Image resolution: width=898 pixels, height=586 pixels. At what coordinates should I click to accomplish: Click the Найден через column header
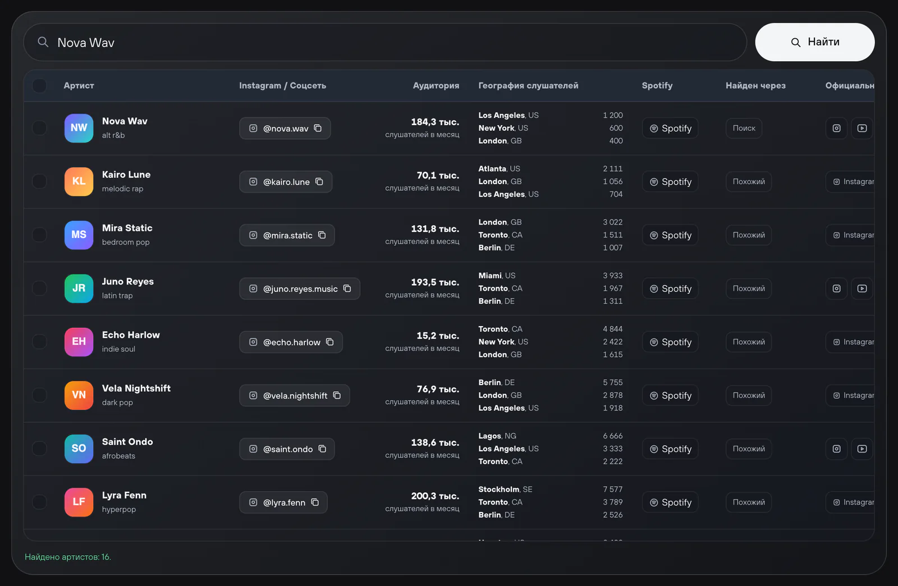(755, 85)
